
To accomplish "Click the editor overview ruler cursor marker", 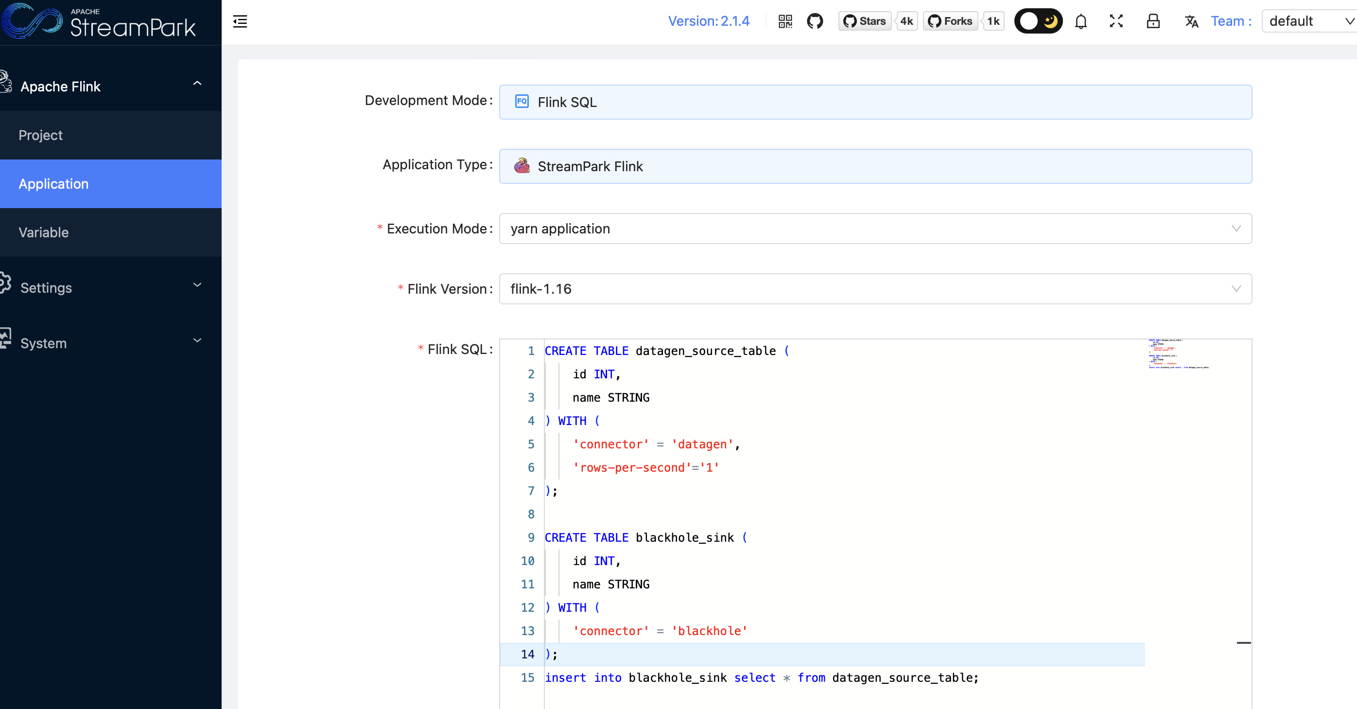I will coord(1244,643).
